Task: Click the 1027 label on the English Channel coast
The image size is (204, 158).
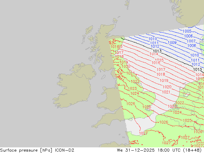Action: pyautogui.click(x=143, y=133)
